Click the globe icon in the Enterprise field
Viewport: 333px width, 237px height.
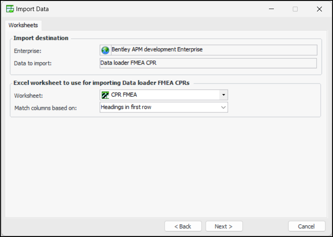tap(105, 50)
